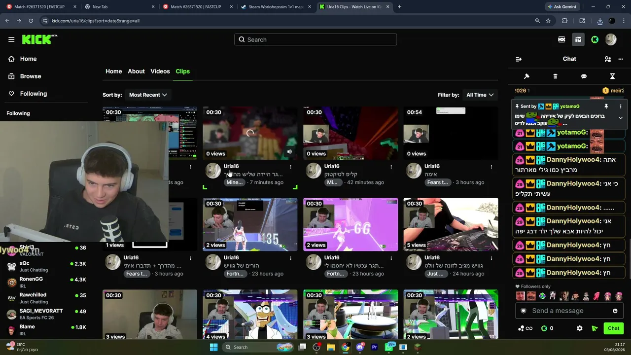Switch to the channel Home tab

pyautogui.click(x=113, y=71)
